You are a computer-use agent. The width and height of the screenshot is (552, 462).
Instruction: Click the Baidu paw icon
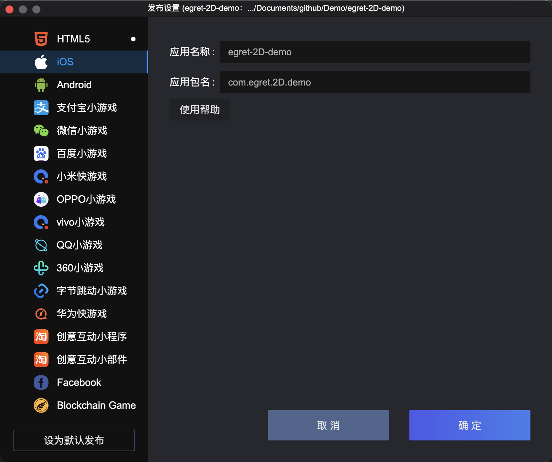pos(41,154)
